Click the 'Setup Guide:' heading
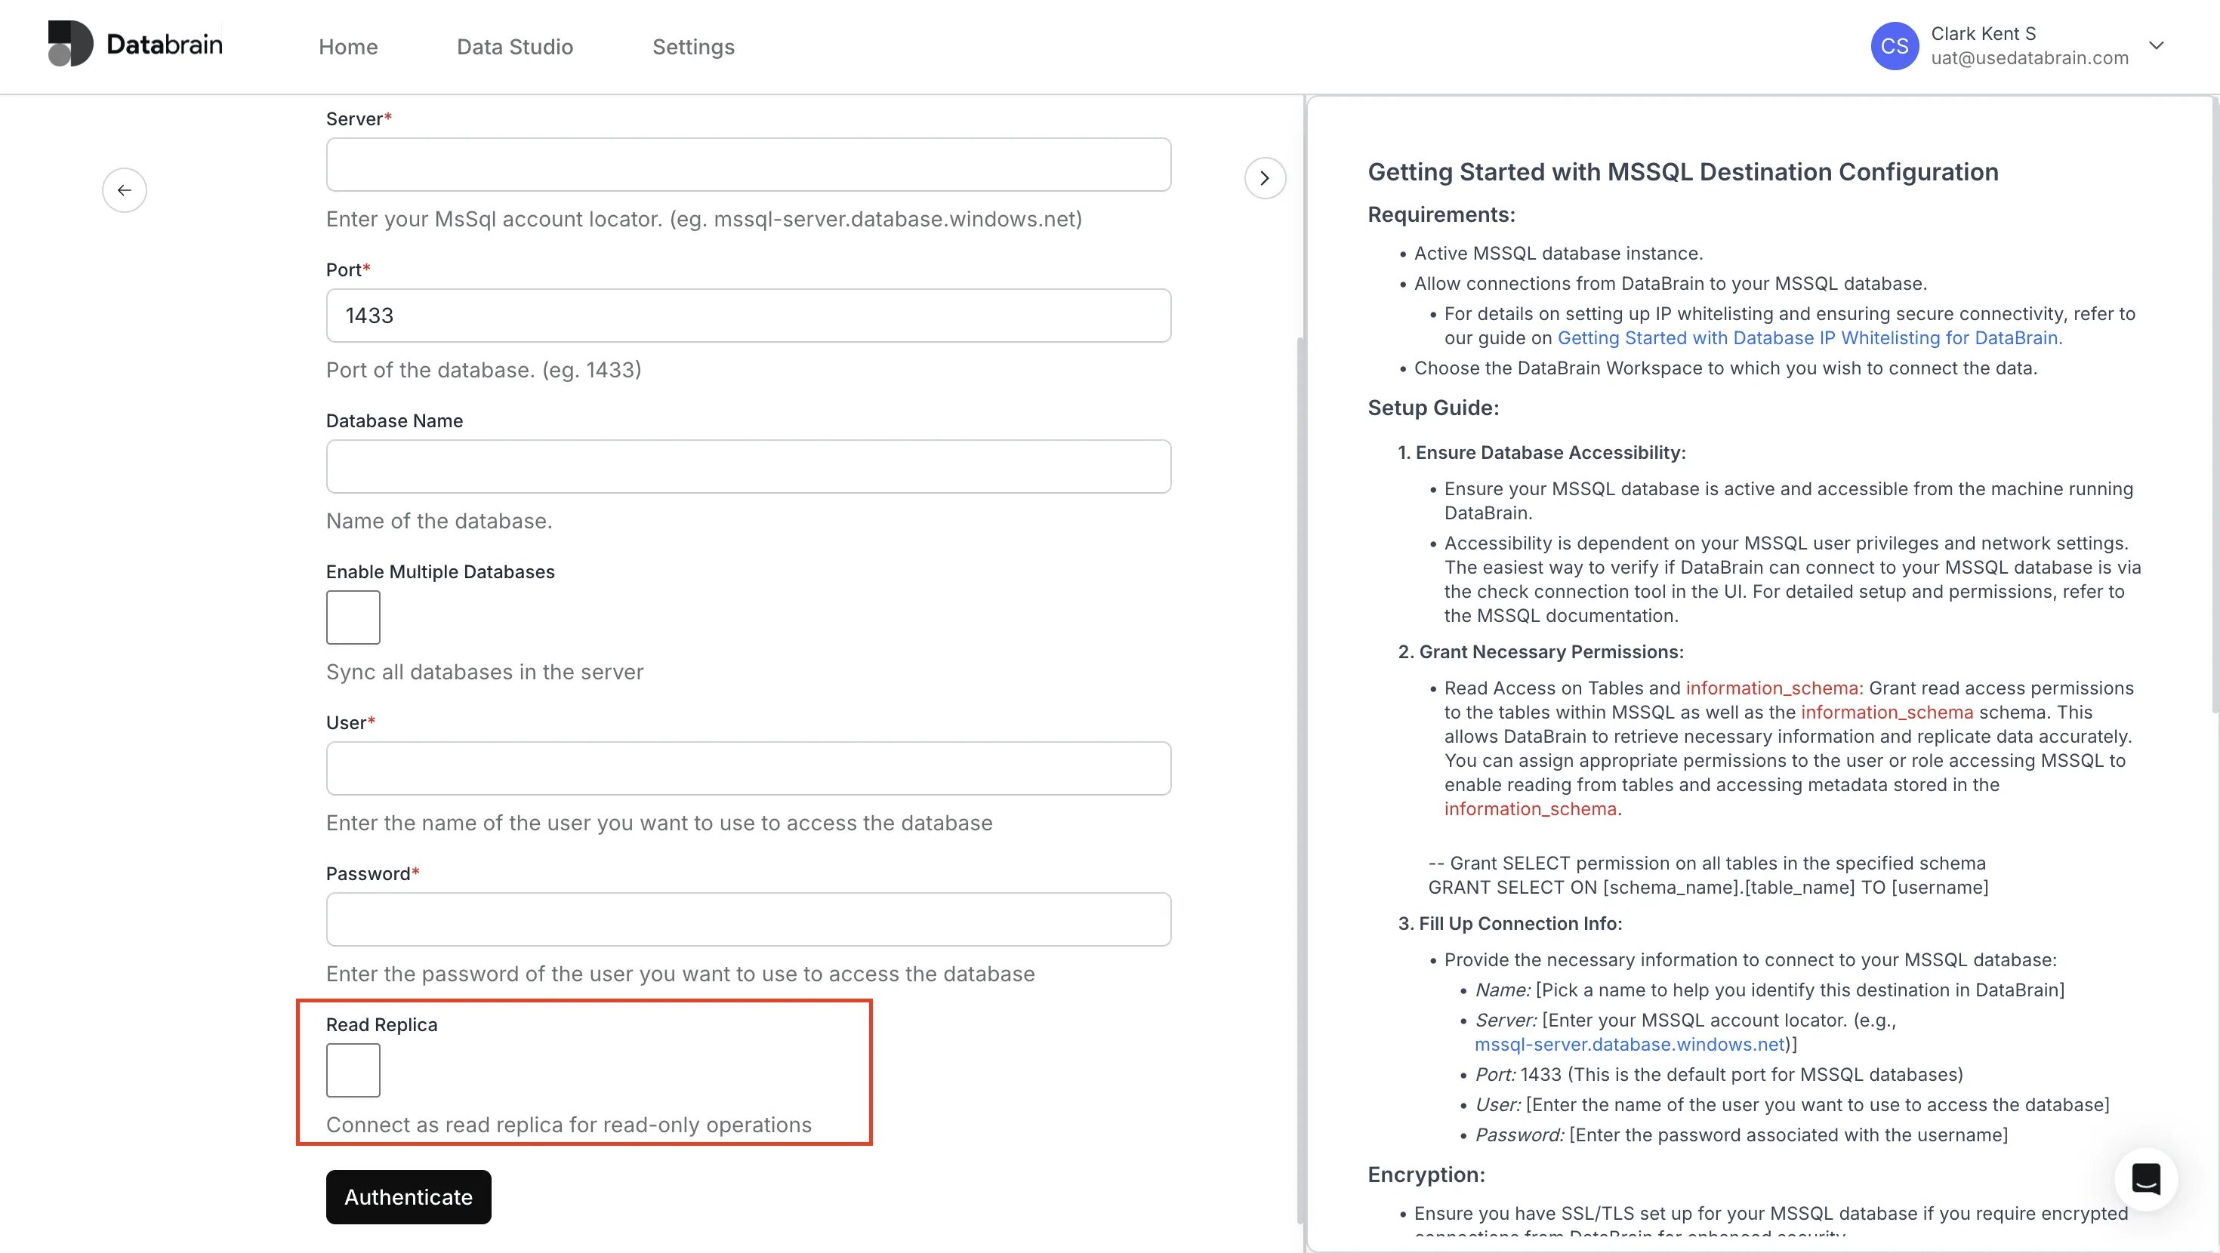Viewport: 2220px width, 1253px height. pyautogui.click(x=1433, y=408)
